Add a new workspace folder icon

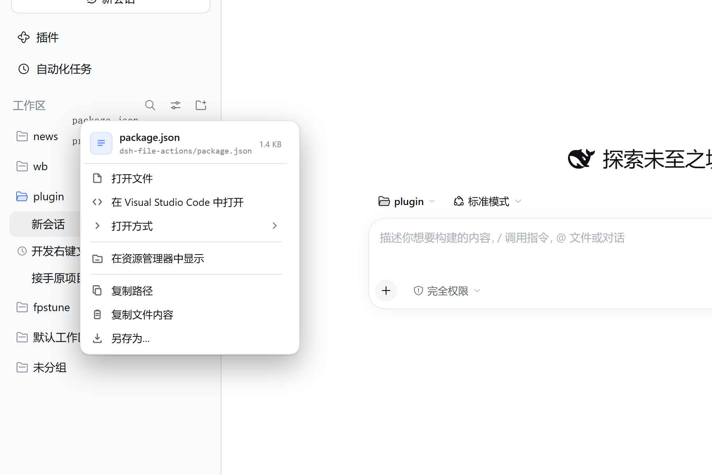pyautogui.click(x=201, y=105)
